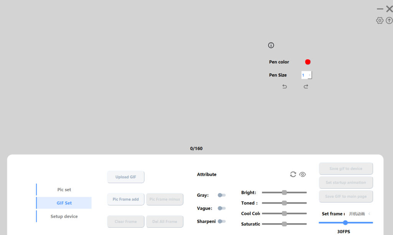Image resolution: width=393 pixels, height=235 pixels.
Task: Click the Upload GIF button
Action: [x=125, y=177]
